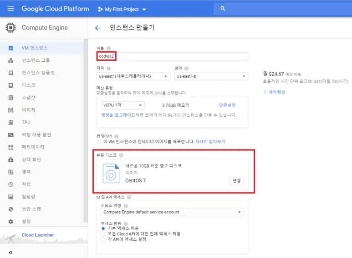Select 모든 Cloud API 전체 액세스 허용 radio
The height and width of the screenshot is (258, 352).
(103, 234)
